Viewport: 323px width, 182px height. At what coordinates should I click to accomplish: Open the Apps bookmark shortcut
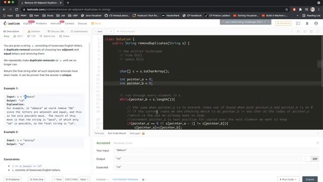tap(8, 16)
